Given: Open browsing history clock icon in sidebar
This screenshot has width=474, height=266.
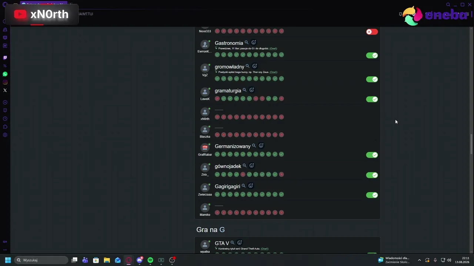Looking at the screenshot, I should [x=5, y=119].
